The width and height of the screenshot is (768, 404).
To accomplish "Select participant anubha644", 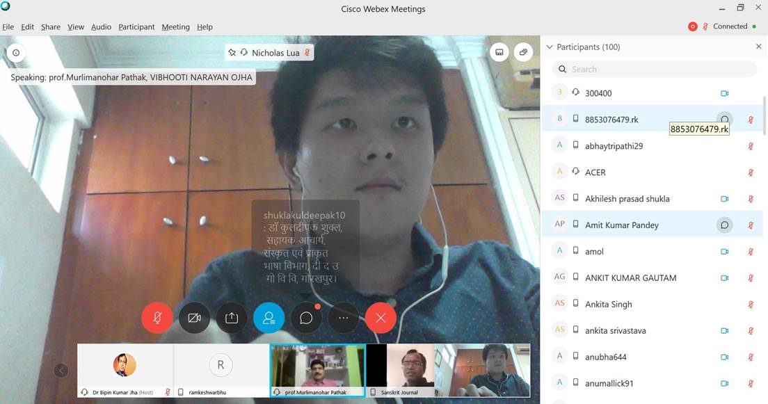I will 652,357.
